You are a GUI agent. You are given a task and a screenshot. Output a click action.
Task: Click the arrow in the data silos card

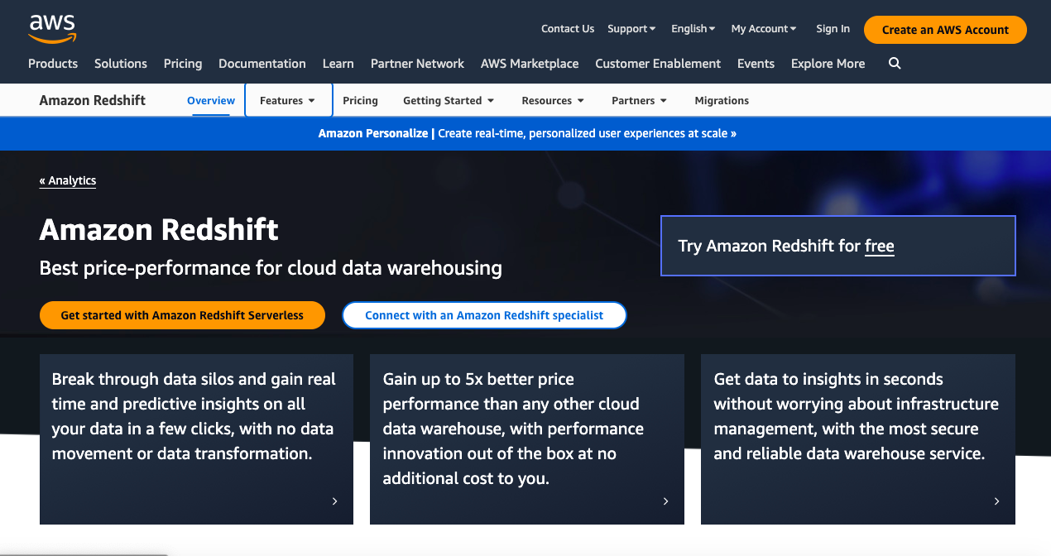[334, 501]
